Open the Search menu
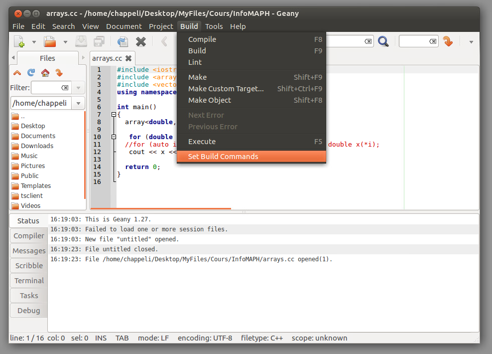Screen dimensions: 492x354 click(63, 26)
